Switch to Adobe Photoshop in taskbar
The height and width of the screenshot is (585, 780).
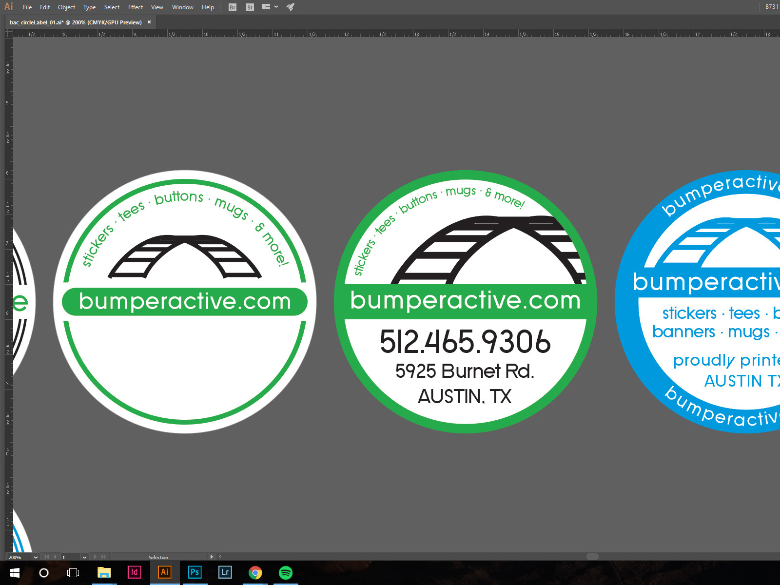[195, 572]
